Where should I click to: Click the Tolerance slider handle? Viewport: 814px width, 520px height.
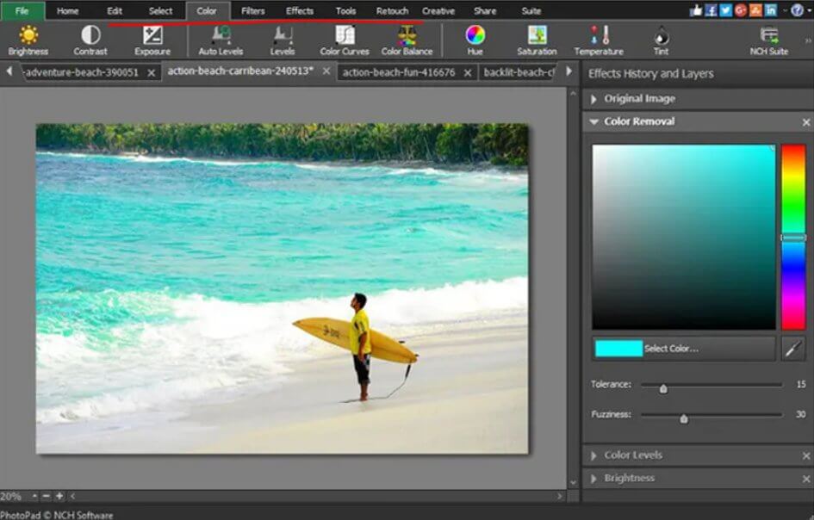(663, 387)
